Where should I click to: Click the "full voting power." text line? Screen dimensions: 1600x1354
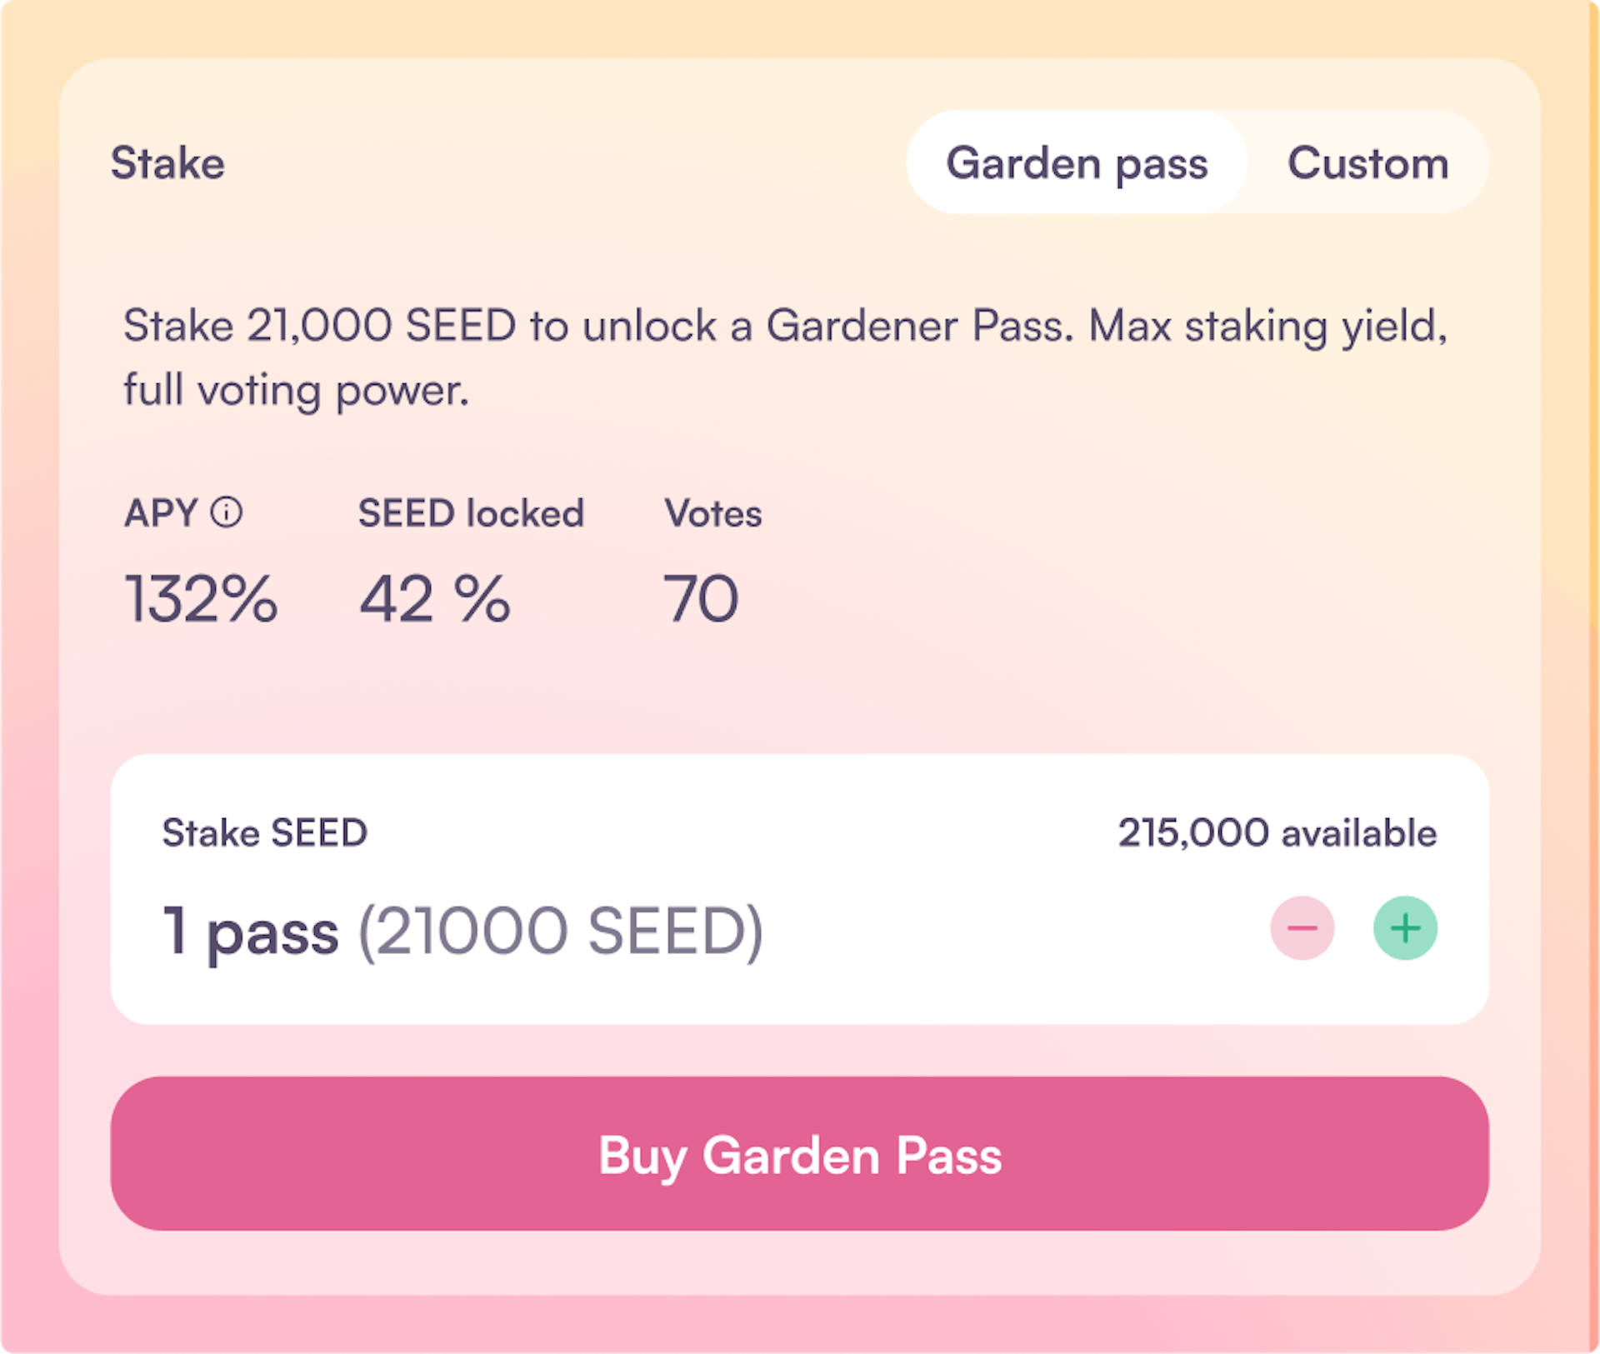tap(297, 390)
